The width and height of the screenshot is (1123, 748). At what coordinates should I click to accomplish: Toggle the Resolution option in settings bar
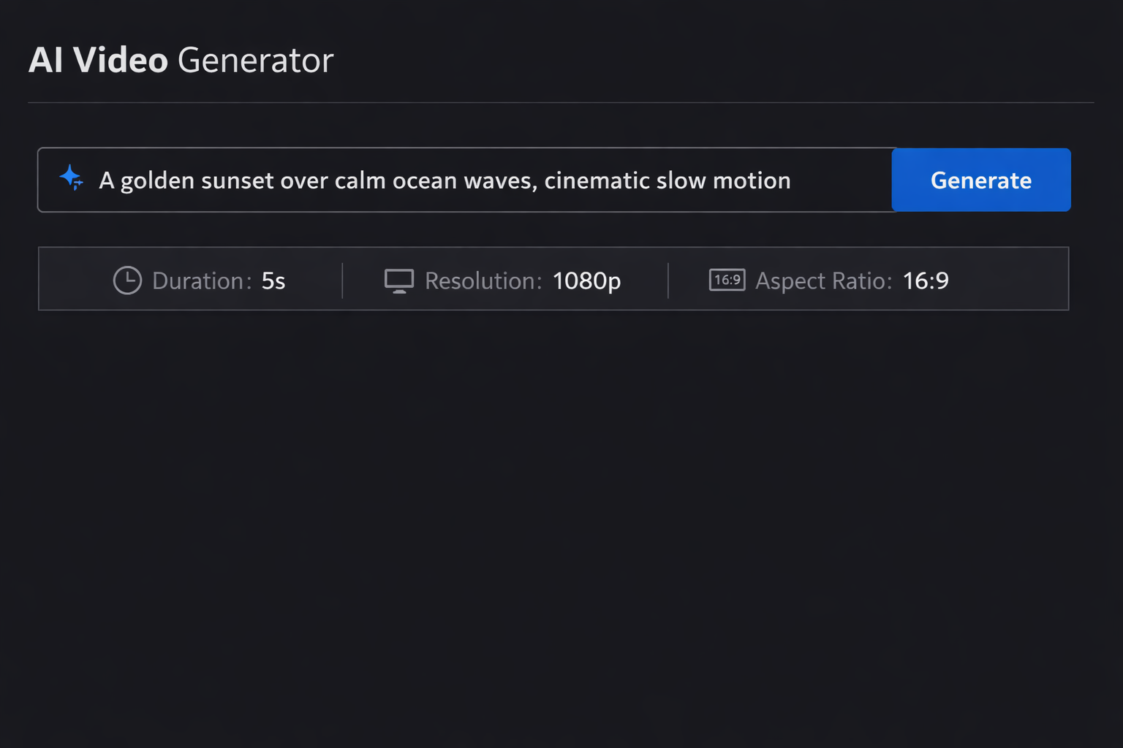tap(503, 280)
